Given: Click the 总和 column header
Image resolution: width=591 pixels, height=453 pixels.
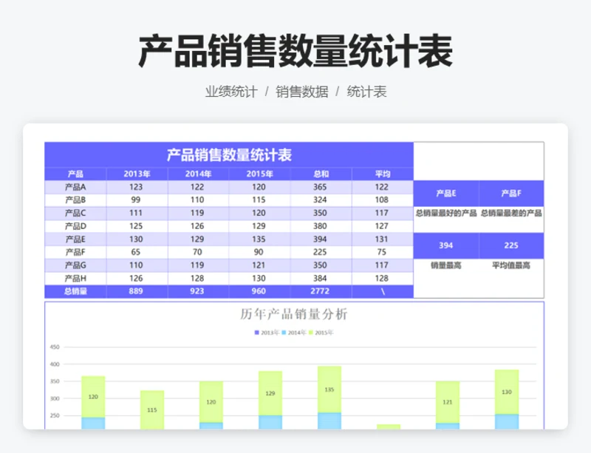Looking at the screenshot, I should point(321,174).
